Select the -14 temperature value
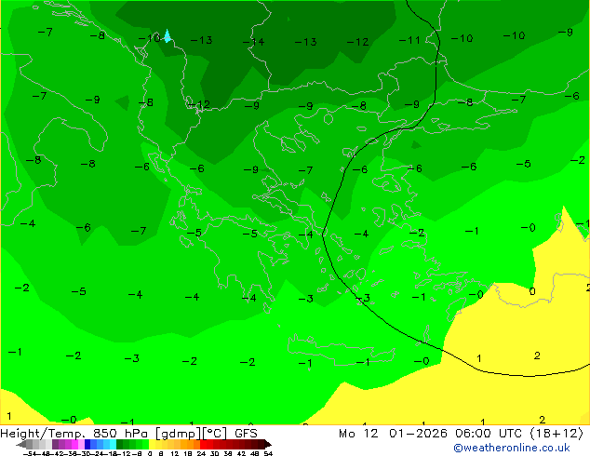This screenshot has height=456, width=590. [x=254, y=42]
